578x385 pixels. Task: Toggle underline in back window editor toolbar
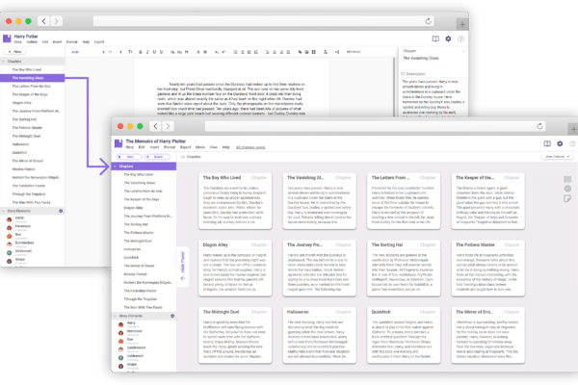pos(154,52)
